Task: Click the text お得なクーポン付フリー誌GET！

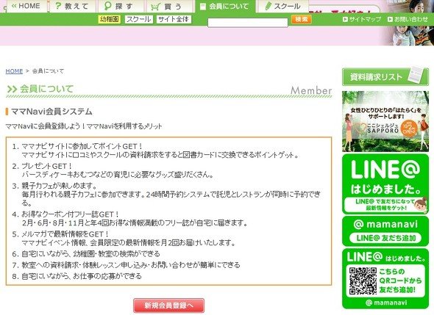Action: 71,214
